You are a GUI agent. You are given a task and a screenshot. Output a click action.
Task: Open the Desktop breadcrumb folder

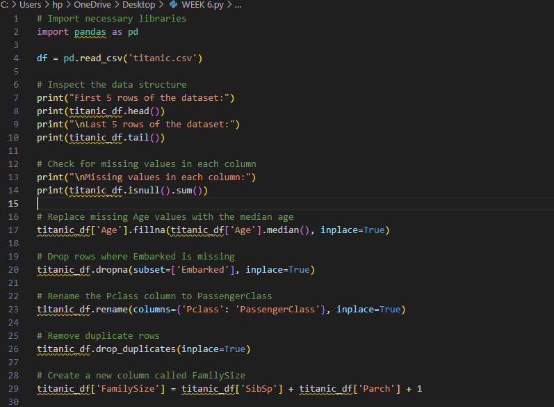click(x=138, y=5)
